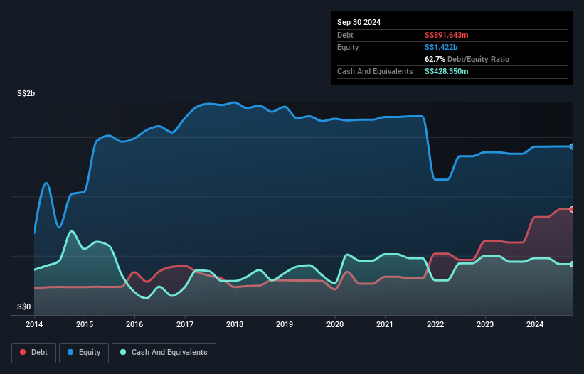Click the blue Equity endpoint marker
The width and height of the screenshot is (584, 374).
click(x=572, y=146)
